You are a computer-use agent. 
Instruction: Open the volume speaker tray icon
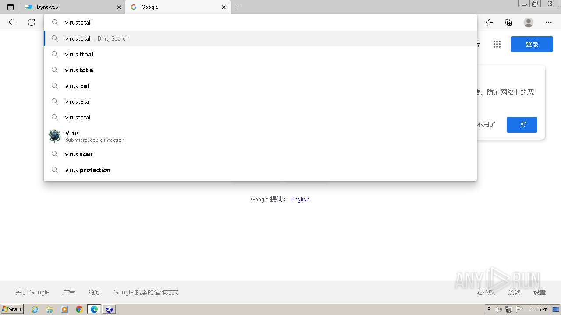point(498,309)
